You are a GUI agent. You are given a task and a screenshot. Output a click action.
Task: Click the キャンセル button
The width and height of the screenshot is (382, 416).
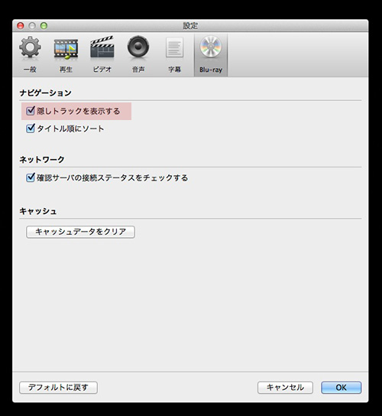285,388
